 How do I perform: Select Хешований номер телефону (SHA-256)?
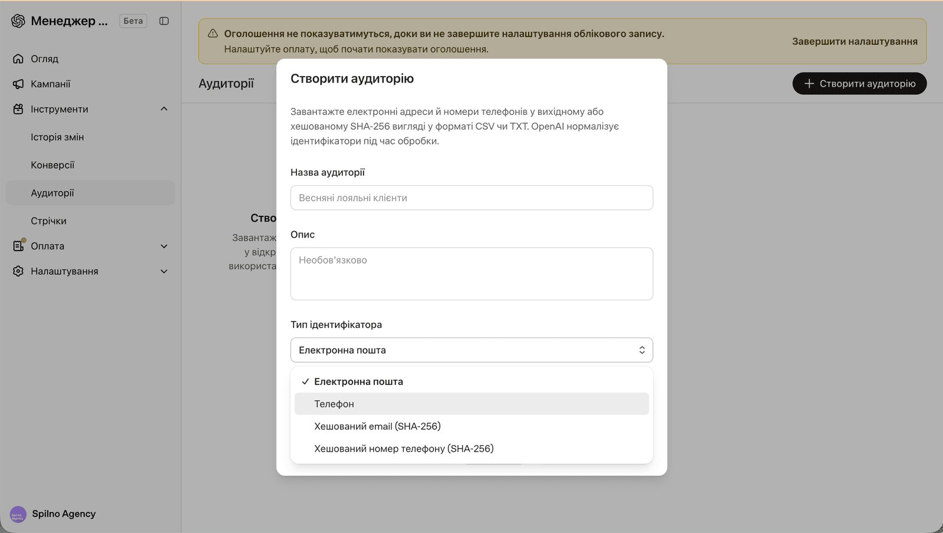coord(471,449)
